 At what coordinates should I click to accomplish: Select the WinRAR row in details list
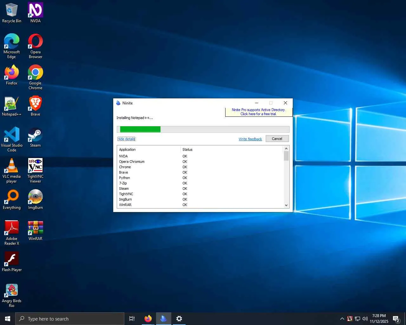pos(200,205)
